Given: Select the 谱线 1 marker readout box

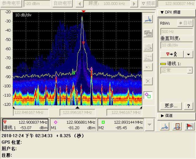Looking at the screenshot, I should pyautogui.click(x=25, y=125).
